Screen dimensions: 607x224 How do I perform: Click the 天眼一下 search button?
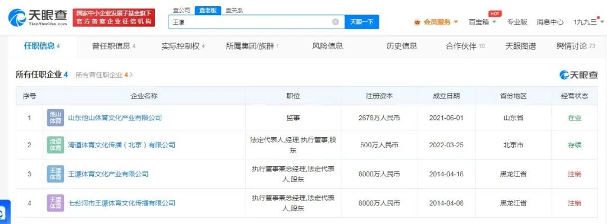361,22
